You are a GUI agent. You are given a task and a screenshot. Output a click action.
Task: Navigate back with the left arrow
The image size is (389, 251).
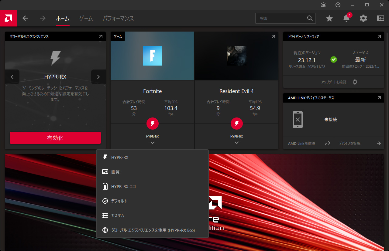tap(25, 19)
